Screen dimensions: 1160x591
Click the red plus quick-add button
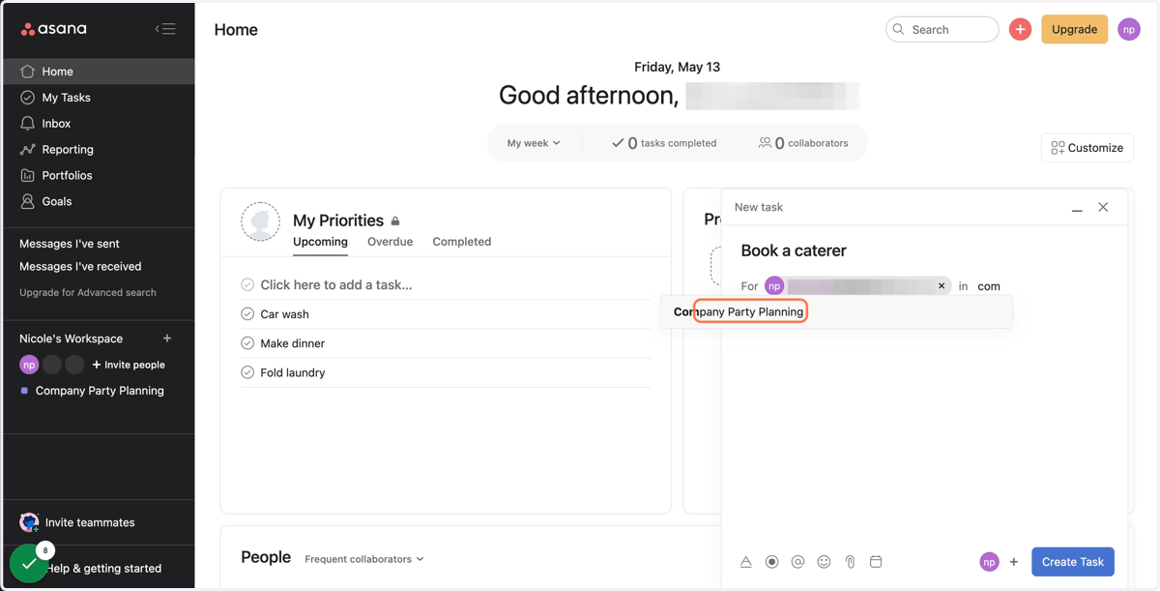point(1020,29)
